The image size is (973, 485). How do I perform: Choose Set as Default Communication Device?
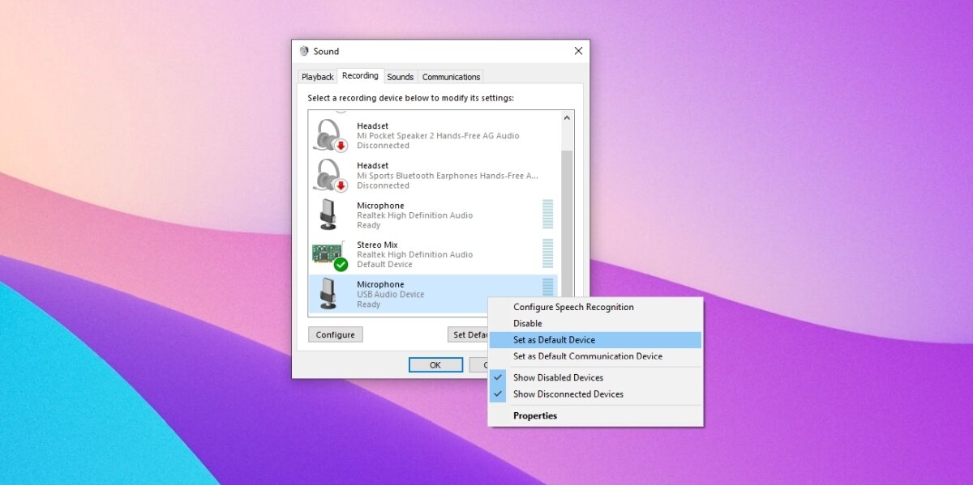(587, 355)
